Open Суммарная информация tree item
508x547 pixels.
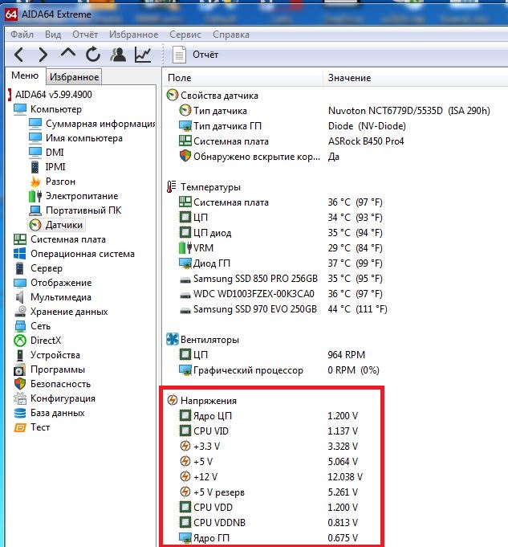(92, 124)
